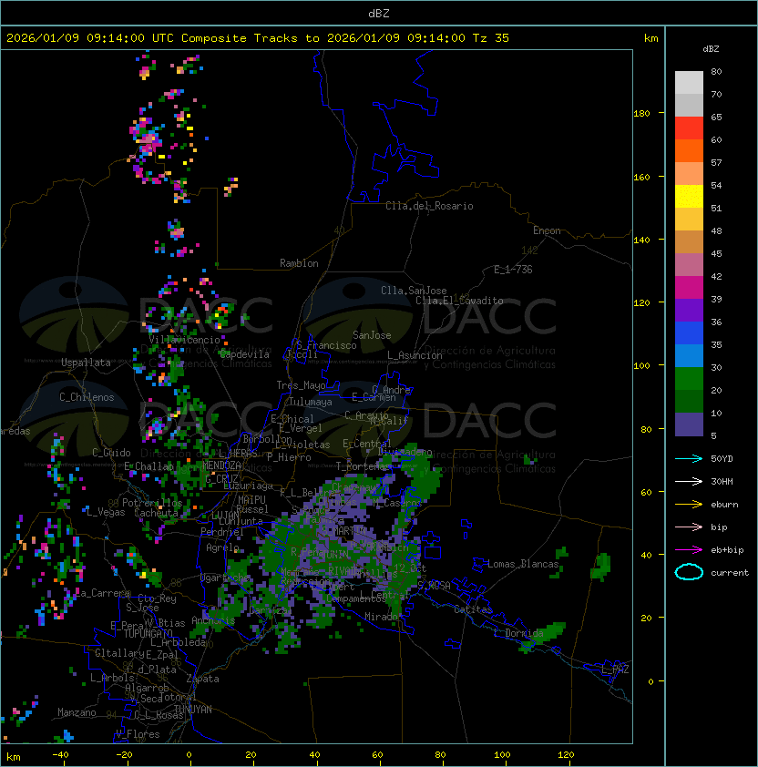Click the 'Lomas_Blancas' map label
The height and width of the screenshot is (767, 758).
click(523, 564)
